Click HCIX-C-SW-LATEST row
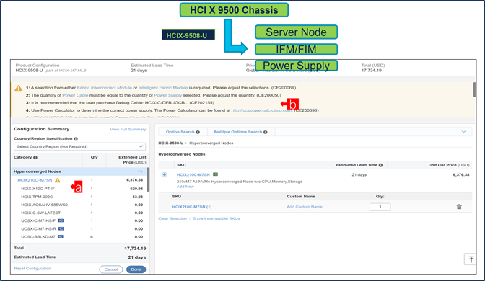Viewport: 485px width, 281px height. (x=79, y=213)
